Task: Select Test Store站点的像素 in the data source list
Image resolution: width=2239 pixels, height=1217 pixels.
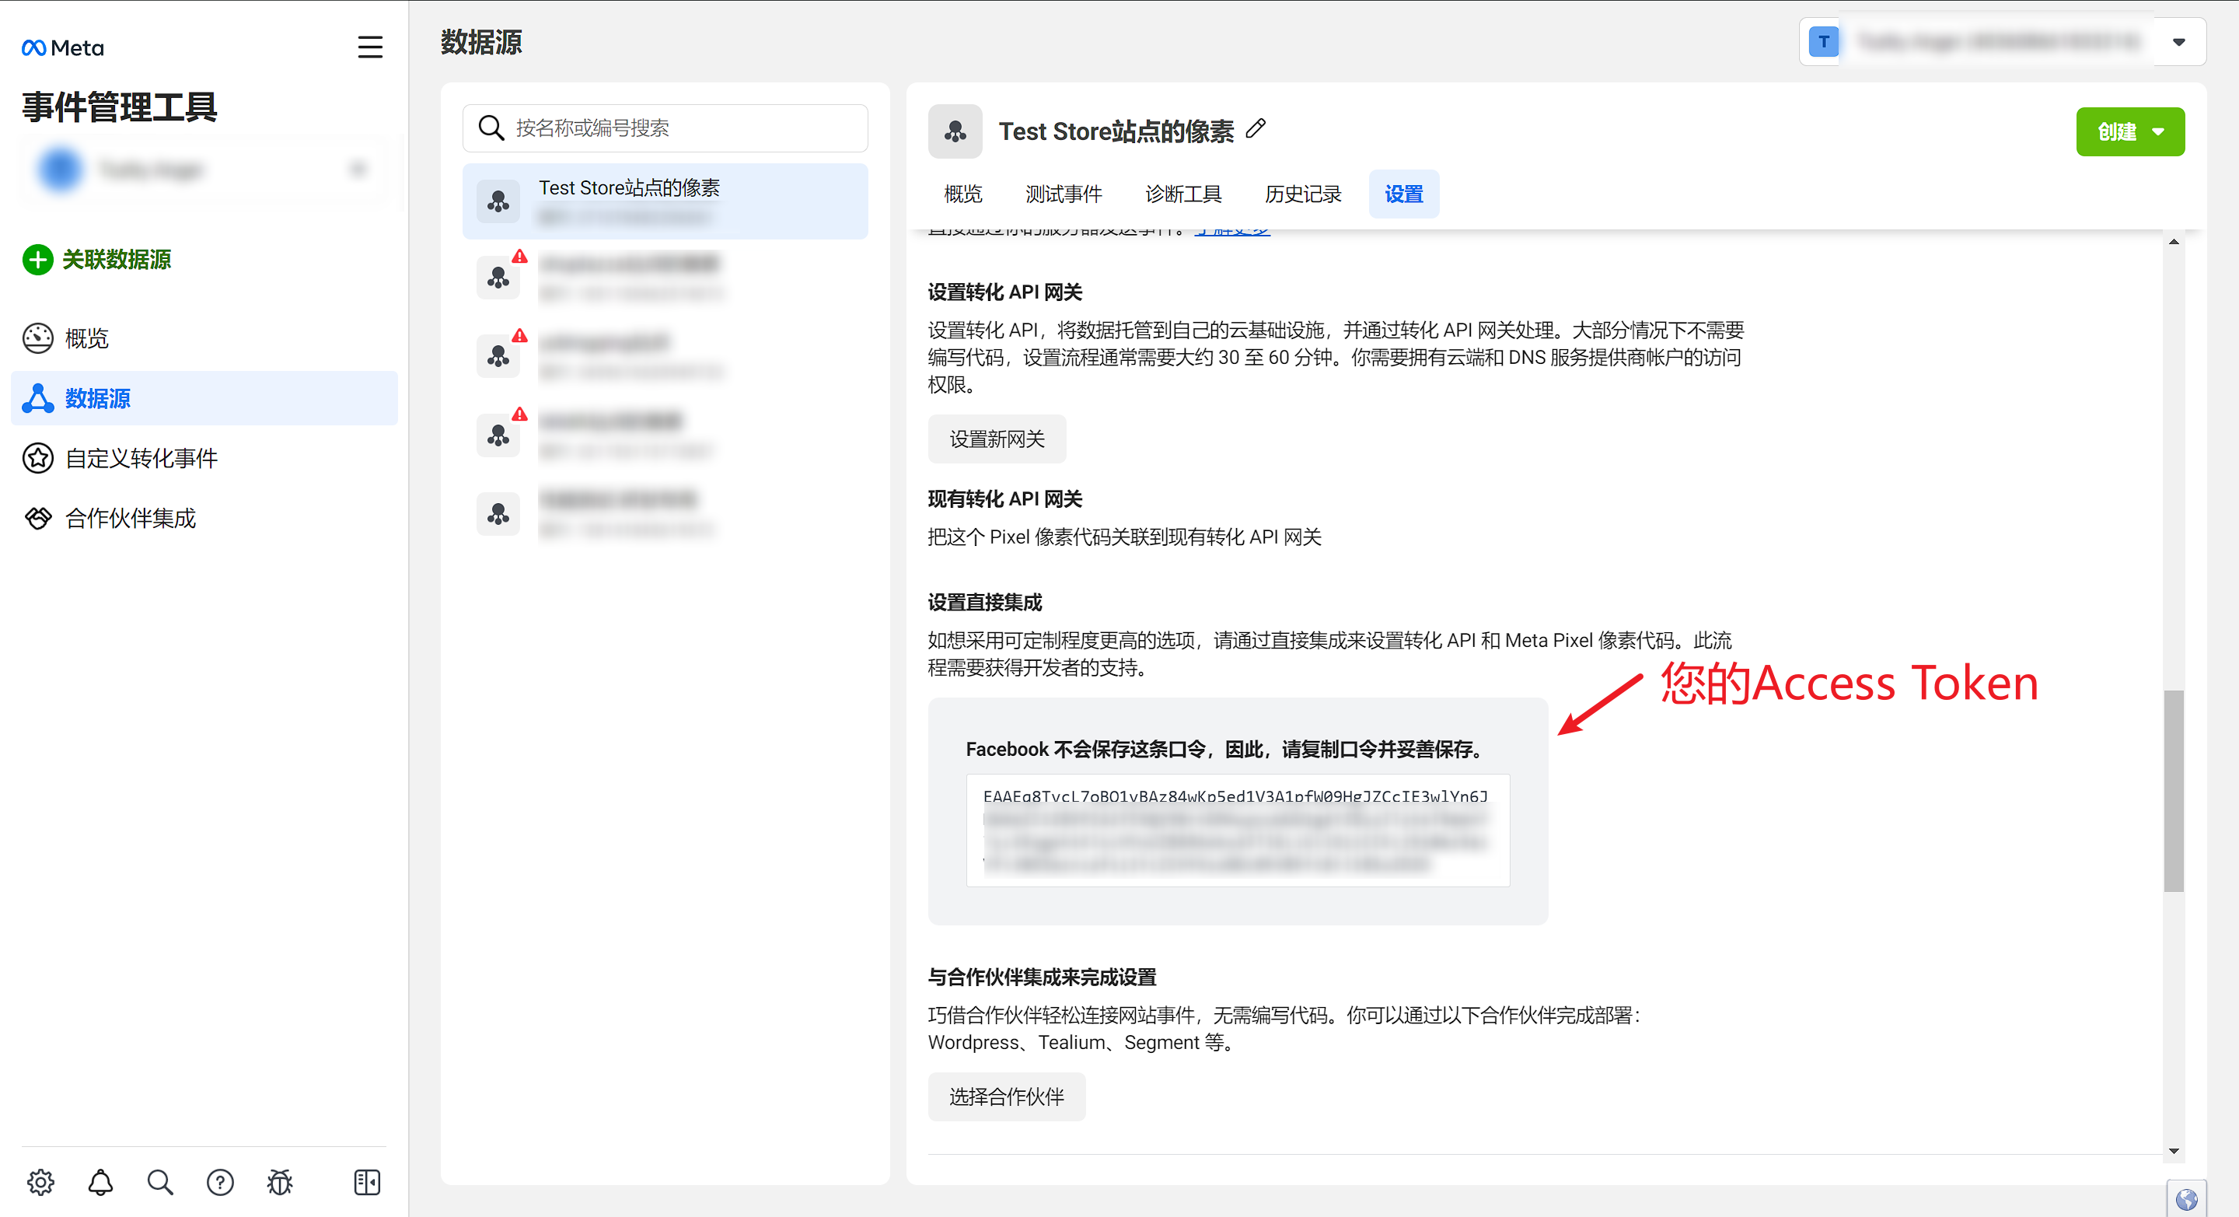Action: pos(665,201)
